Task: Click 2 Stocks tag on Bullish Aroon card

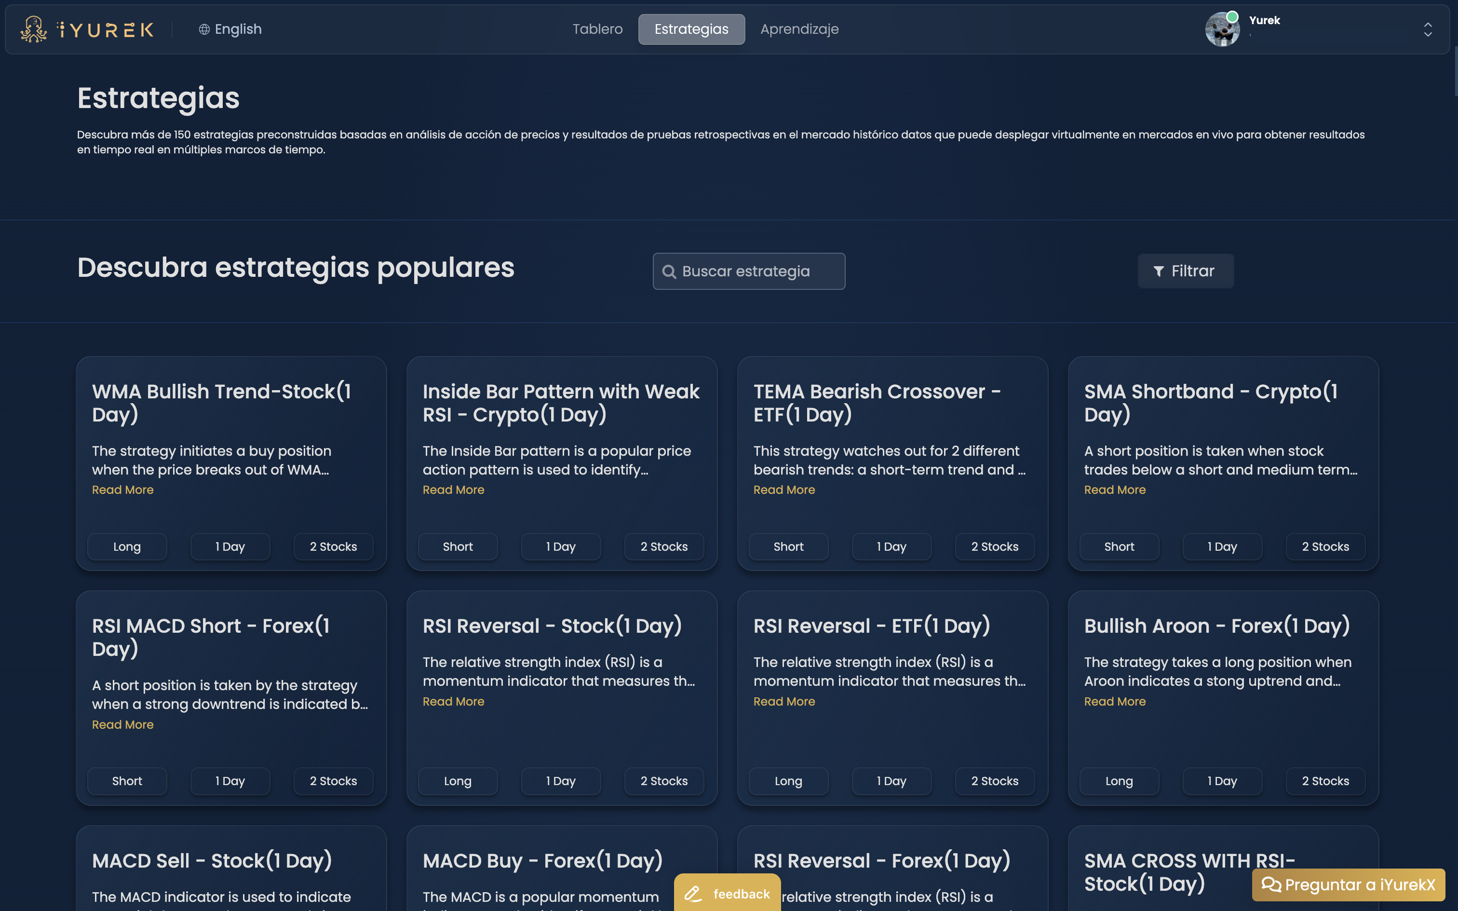Action: click(1325, 781)
